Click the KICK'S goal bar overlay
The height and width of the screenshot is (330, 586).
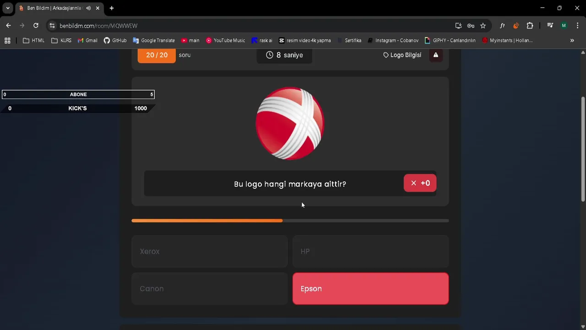78,108
